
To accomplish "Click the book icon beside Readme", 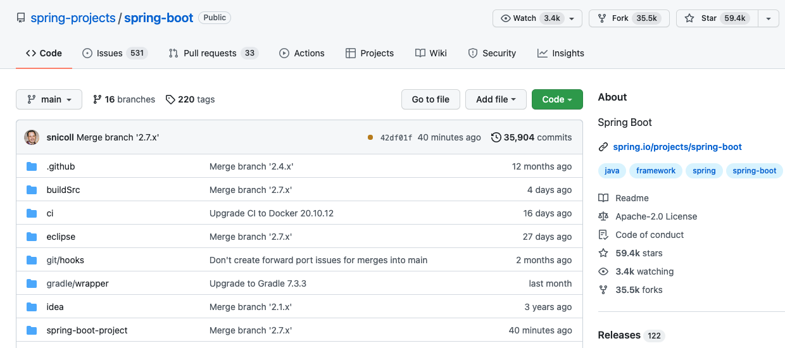I will coord(603,198).
